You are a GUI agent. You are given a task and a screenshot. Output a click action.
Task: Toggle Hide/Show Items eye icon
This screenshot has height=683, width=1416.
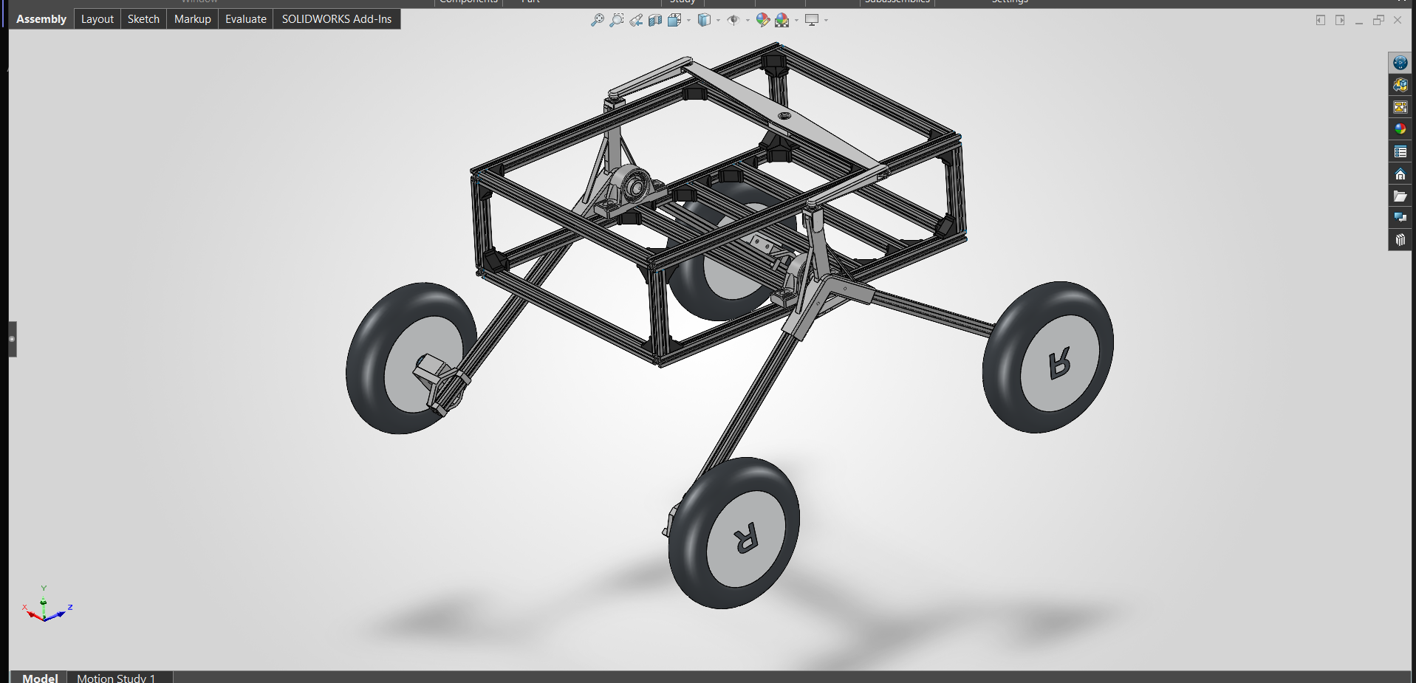[x=733, y=20]
